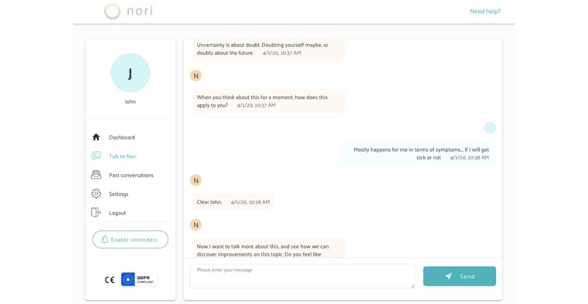Click the GDPR compliant badge
Viewport: 588px width, 304px height.
[x=139, y=279]
